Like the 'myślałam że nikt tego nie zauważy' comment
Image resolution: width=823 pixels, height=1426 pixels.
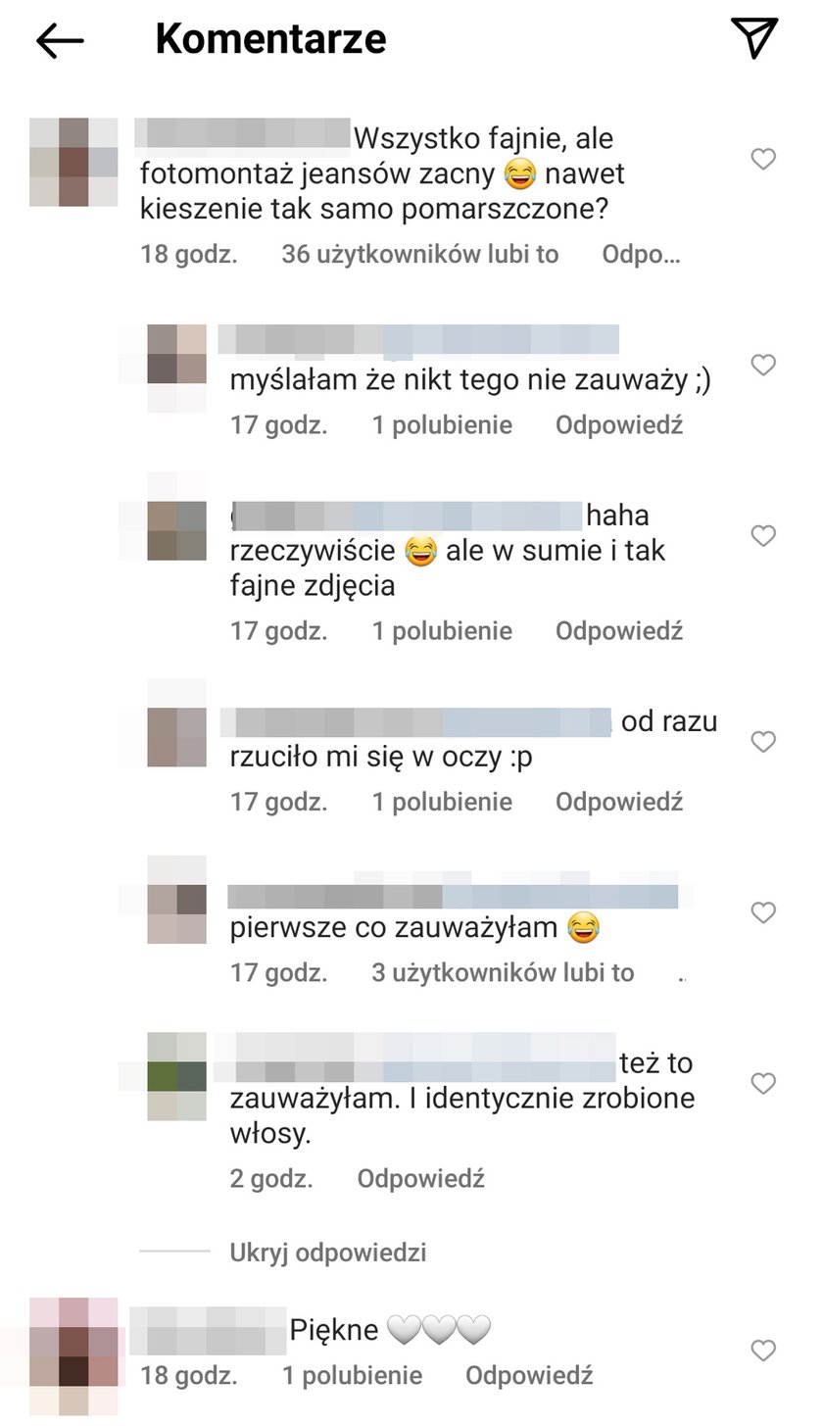(x=763, y=365)
